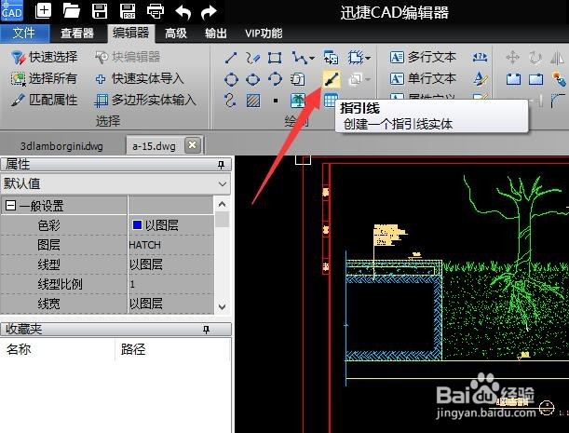Viewport: 569px width, 433px height.
Task: Click the 线型比例 value field
Action: tap(170, 284)
